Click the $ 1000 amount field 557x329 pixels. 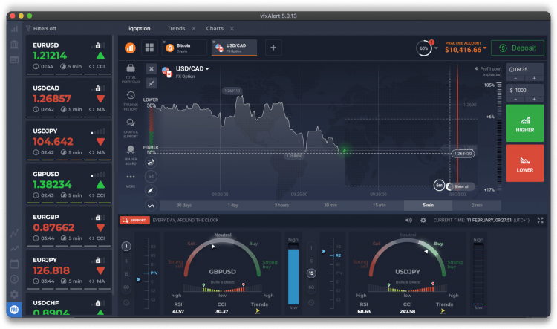525,91
